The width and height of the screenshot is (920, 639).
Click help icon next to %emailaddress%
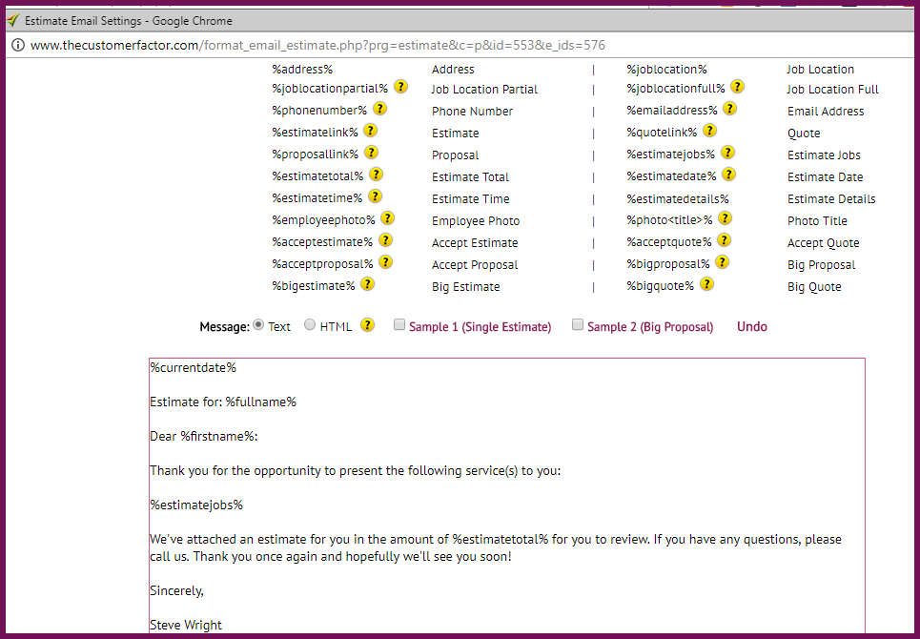coord(730,109)
